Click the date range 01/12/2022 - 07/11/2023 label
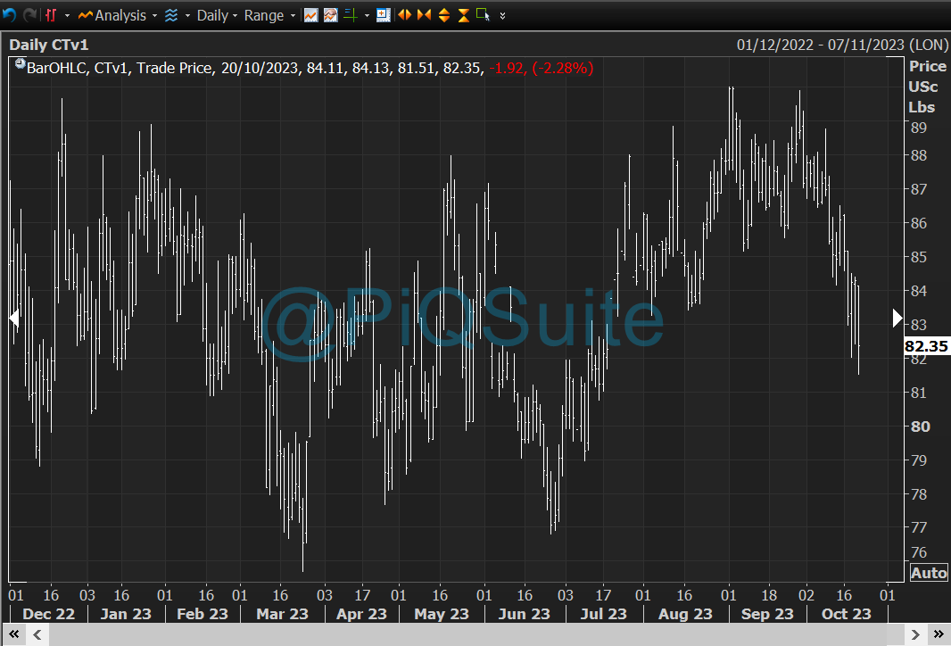The image size is (951, 646). coord(841,45)
